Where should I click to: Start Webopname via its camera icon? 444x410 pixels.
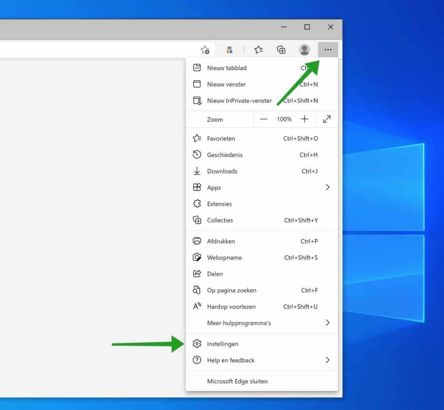197,258
